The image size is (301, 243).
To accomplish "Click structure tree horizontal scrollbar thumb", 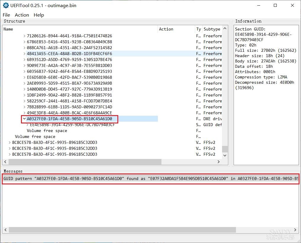I will tap(85, 162).
